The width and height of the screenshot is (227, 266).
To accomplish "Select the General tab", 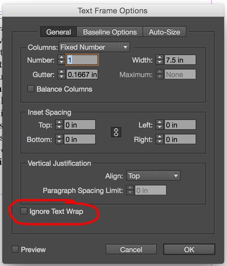I will click(x=58, y=32).
